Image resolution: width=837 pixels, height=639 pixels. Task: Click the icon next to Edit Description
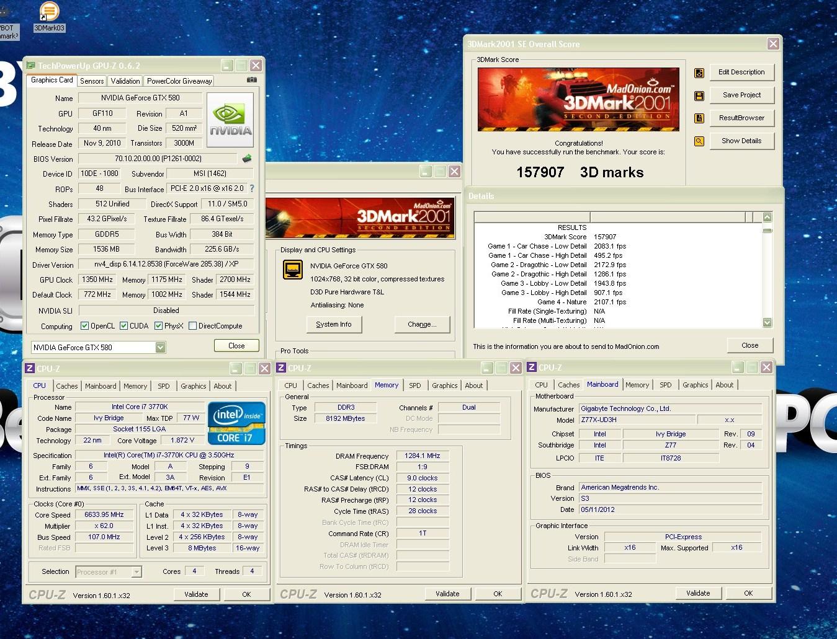click(x=699, y=73)
